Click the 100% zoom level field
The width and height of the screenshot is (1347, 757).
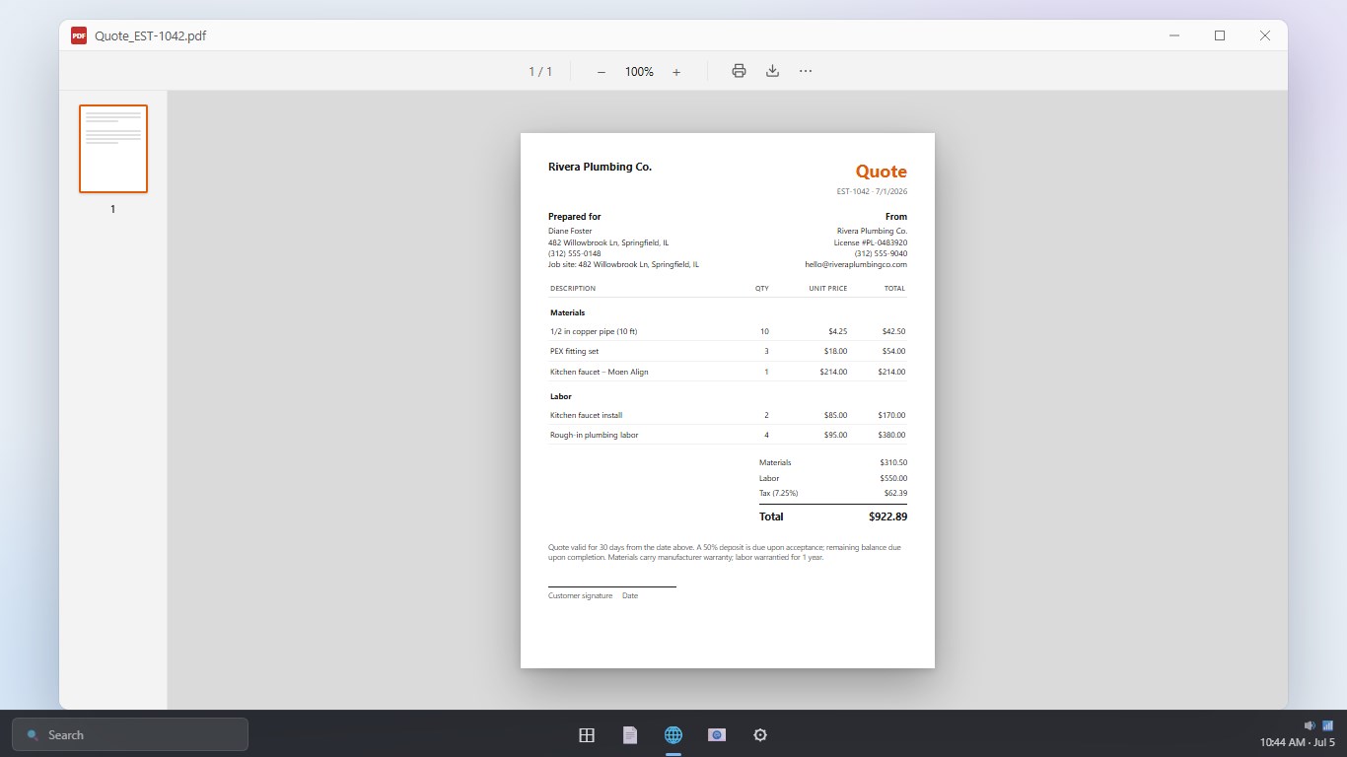(x=639, y=72)
